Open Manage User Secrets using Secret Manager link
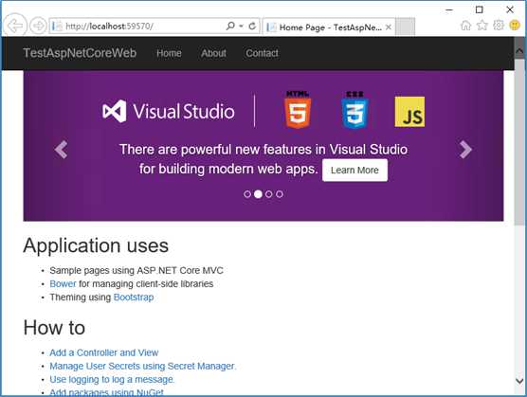Image resolution: width=527 pixels, height=397 pixels. pos(143,366)
